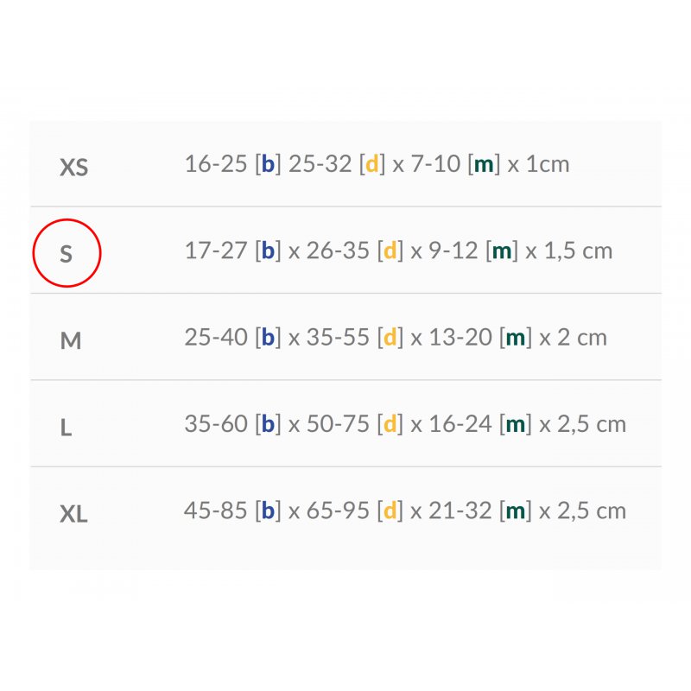Image resolution: width=691 pixels, height=691 pixels.
Task: Click the blue b in XL row
Action: point(268,510)
